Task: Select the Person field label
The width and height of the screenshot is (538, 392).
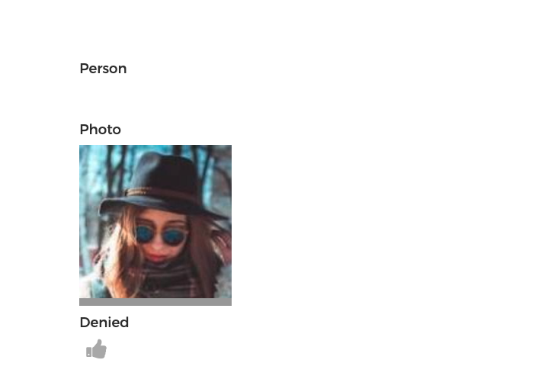Action: click(x=104, y=69)
